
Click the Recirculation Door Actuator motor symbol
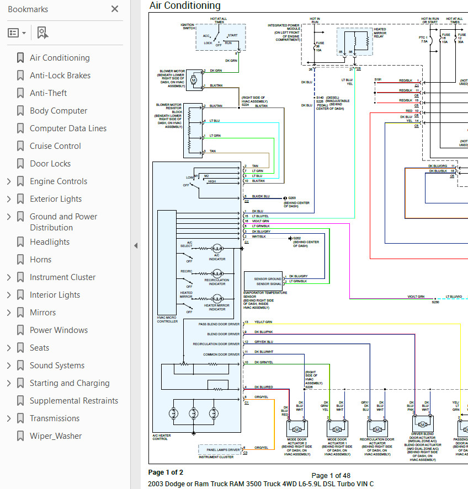(377, 429)
